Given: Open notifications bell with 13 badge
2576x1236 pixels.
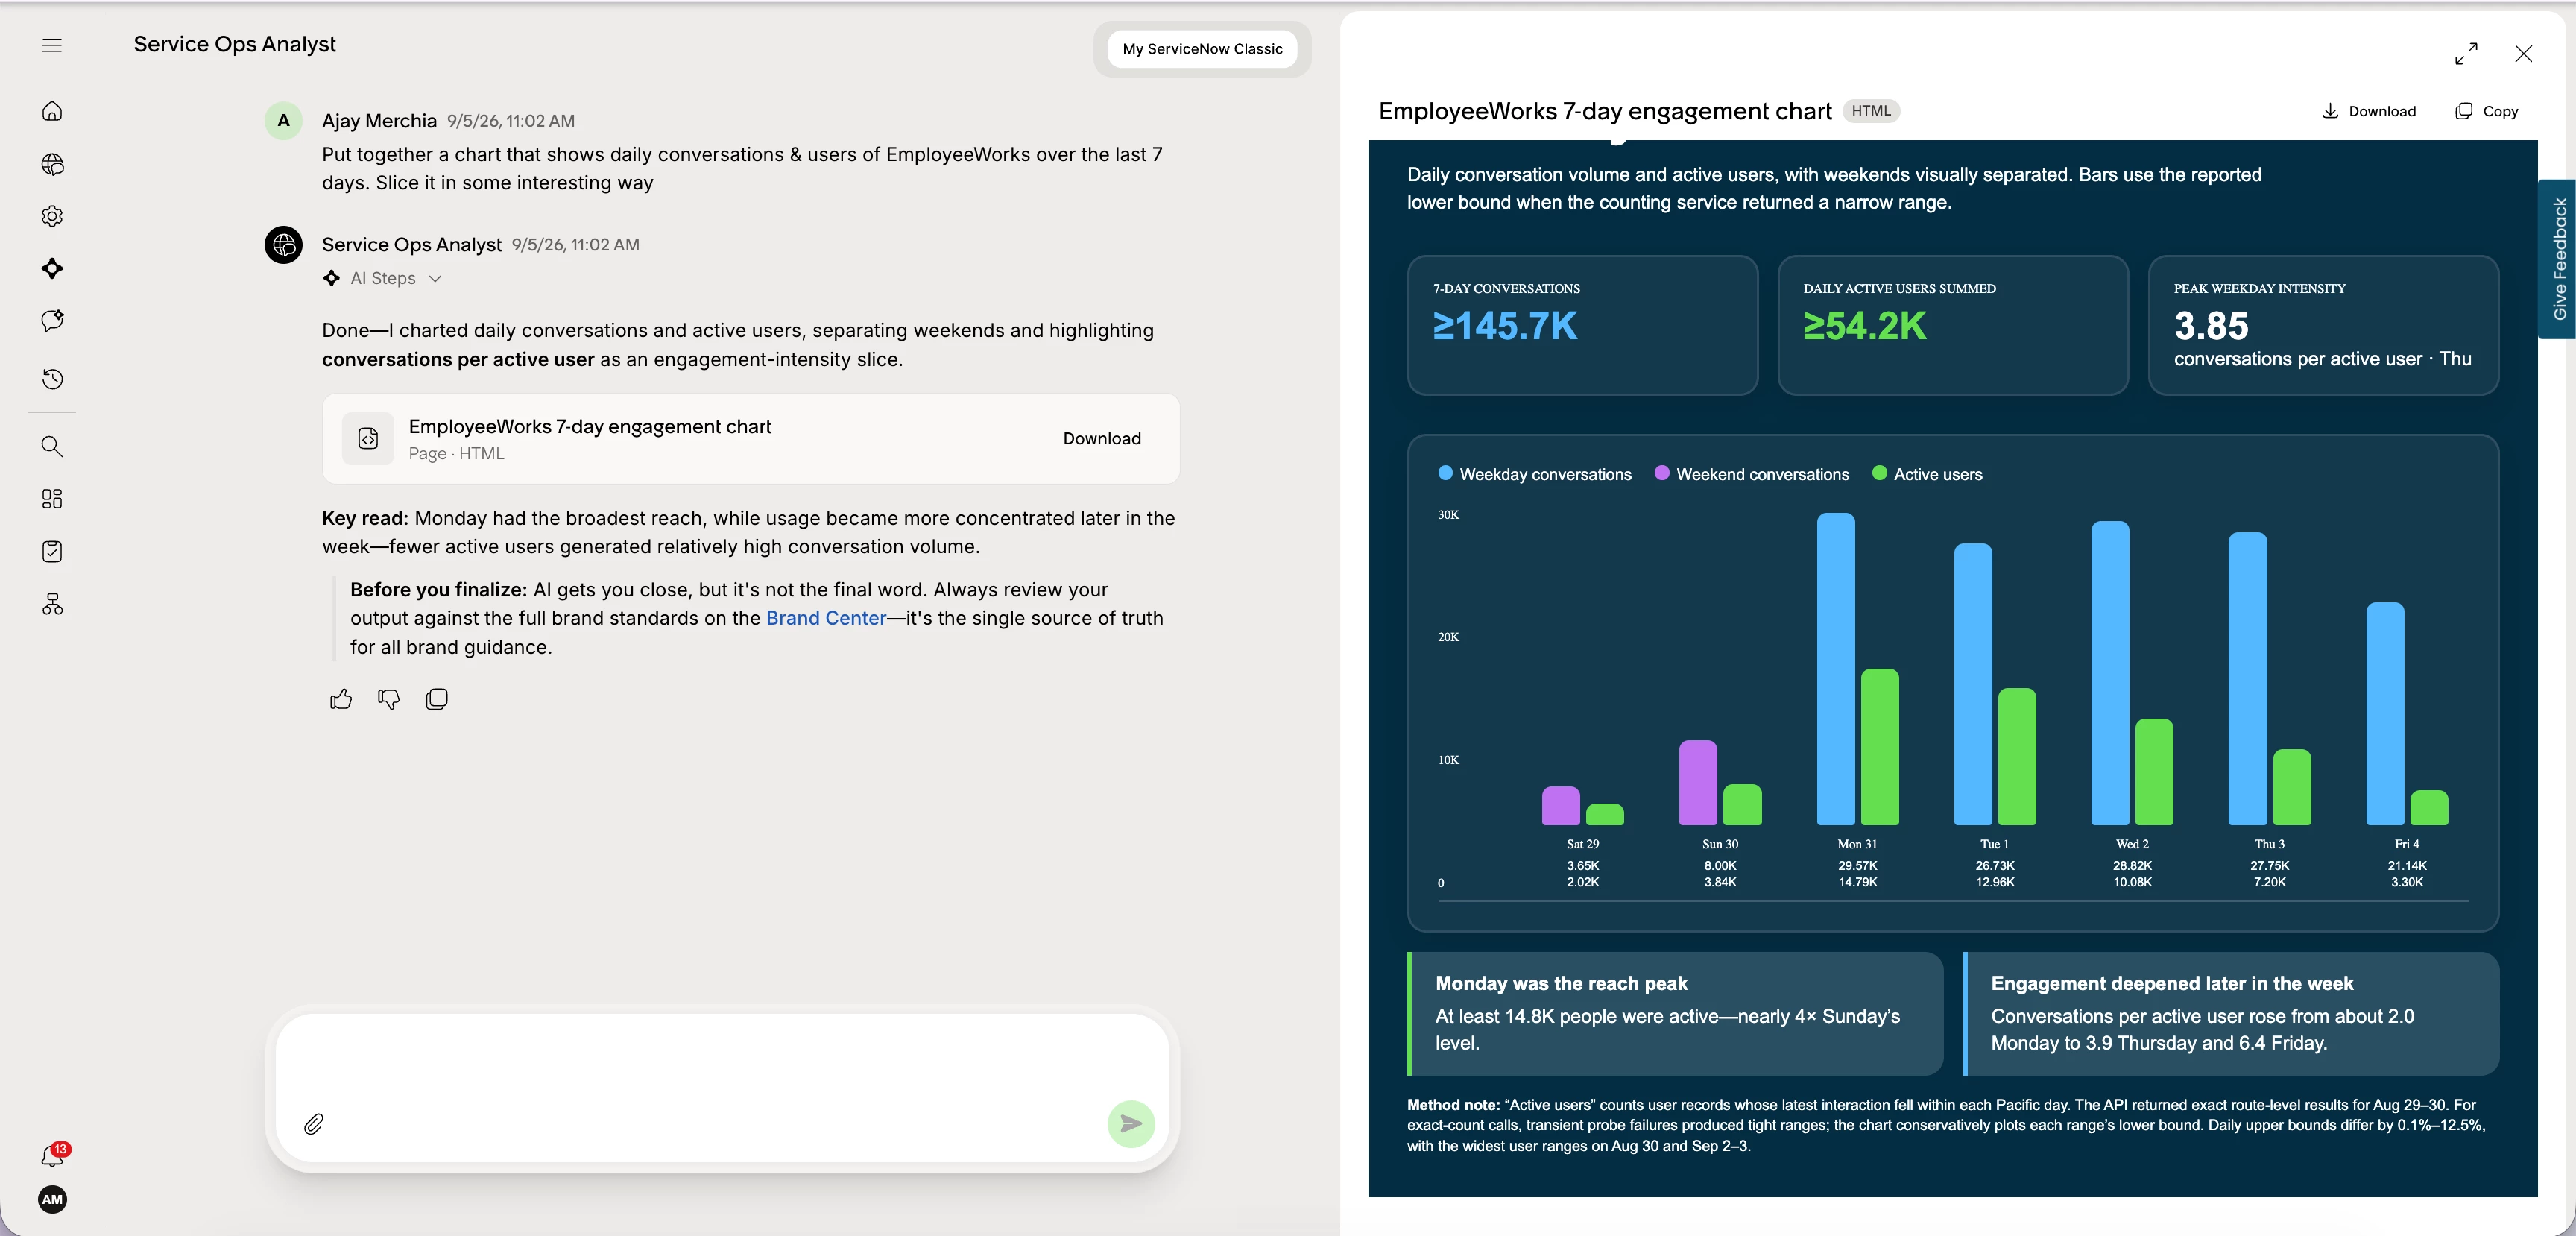Looking at the screenshot, I should 54,1155.
